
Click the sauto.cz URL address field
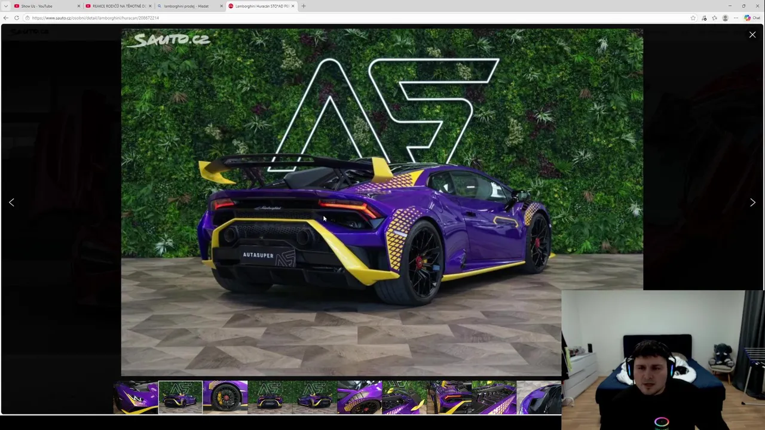(x=359, y=18)
